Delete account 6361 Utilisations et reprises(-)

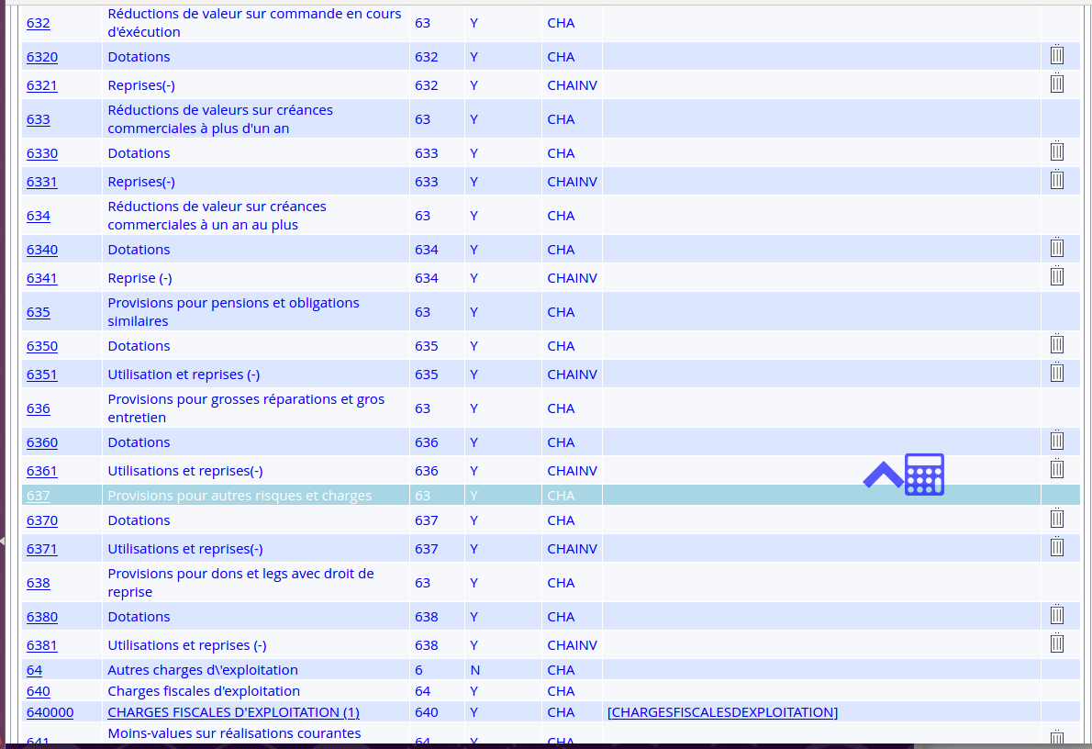(x=1056, y=470)
